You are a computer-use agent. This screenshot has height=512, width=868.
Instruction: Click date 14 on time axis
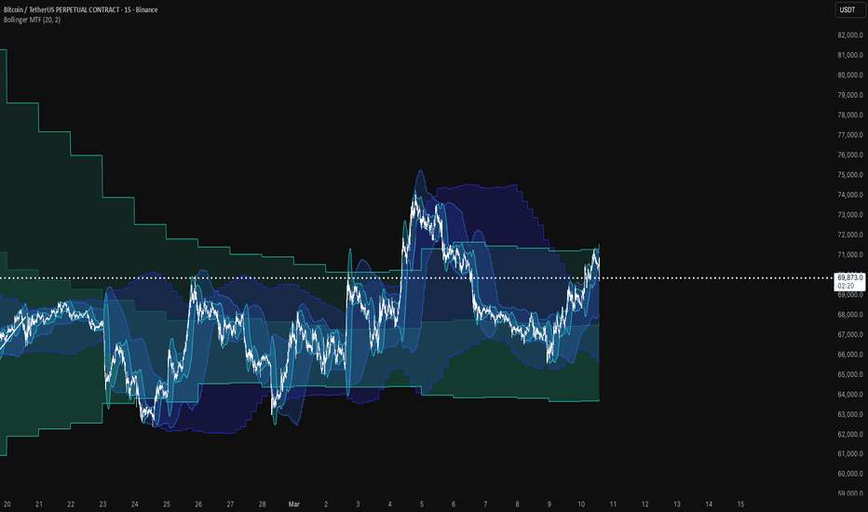point(709,505)
